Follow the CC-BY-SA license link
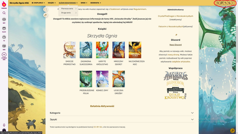 (x=98, y=127)
